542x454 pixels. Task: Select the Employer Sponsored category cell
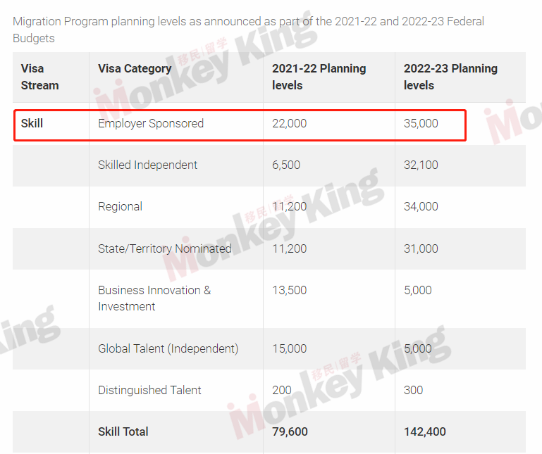point(151,123)
